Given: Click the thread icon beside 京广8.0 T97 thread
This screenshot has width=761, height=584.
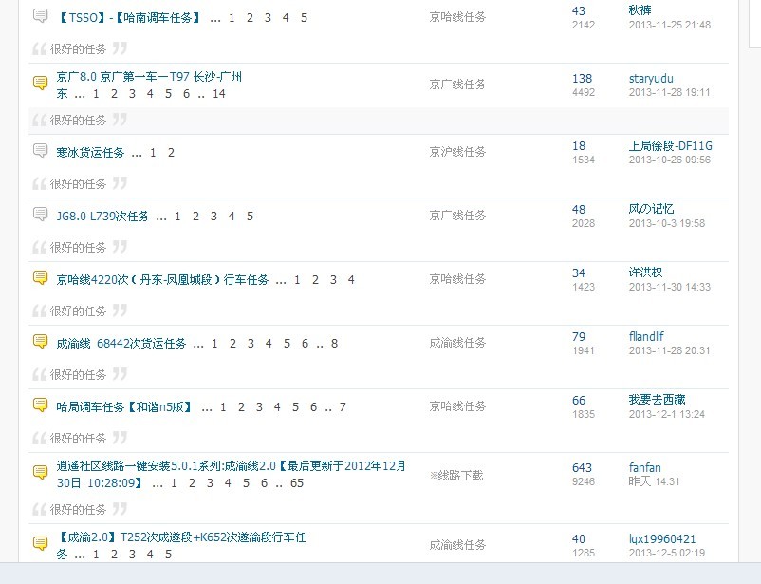Looking at the screenshot, I should 40,84.
